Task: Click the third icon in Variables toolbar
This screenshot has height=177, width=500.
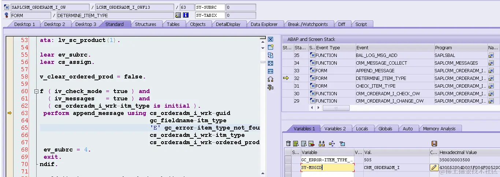Action: [x=303, y=144]
